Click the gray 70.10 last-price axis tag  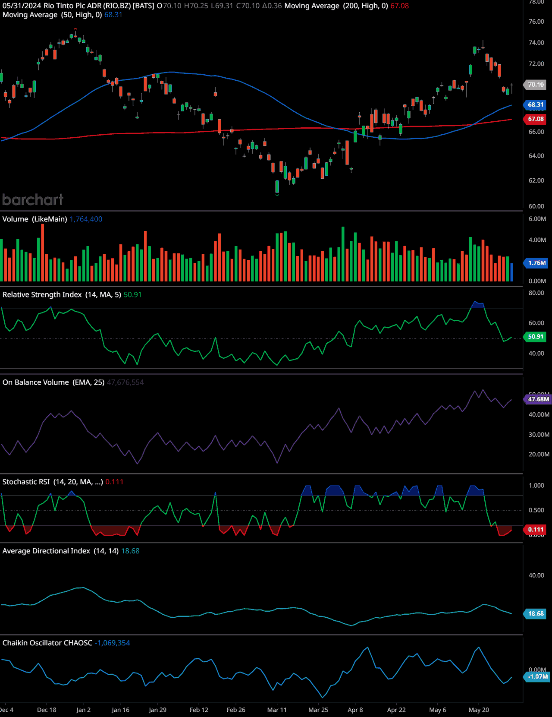(536, 85)
